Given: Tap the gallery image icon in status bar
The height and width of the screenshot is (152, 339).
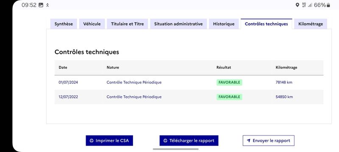Looking at the screenshot, I should tap(41, 5).
